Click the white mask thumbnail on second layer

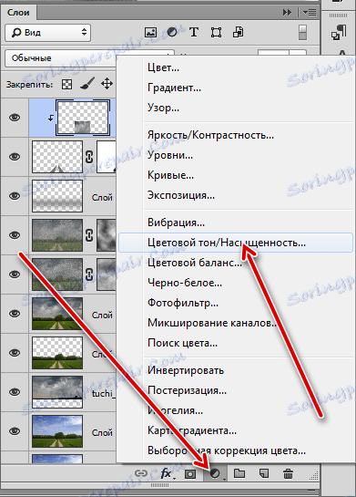pyautogui.click(x=106, y=157)
